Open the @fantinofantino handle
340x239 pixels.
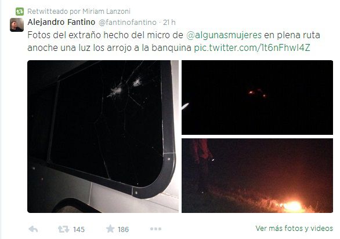click(x=128, y=23)
